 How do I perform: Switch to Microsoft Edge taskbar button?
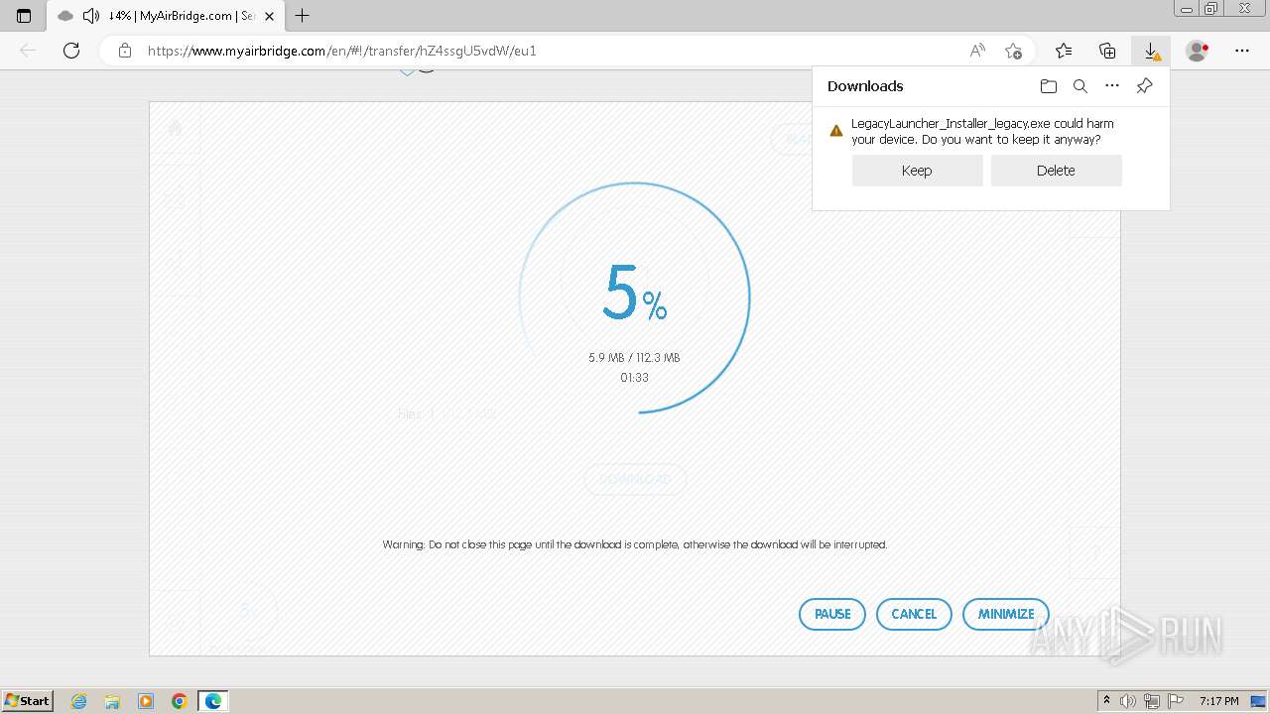pos(213,701)
